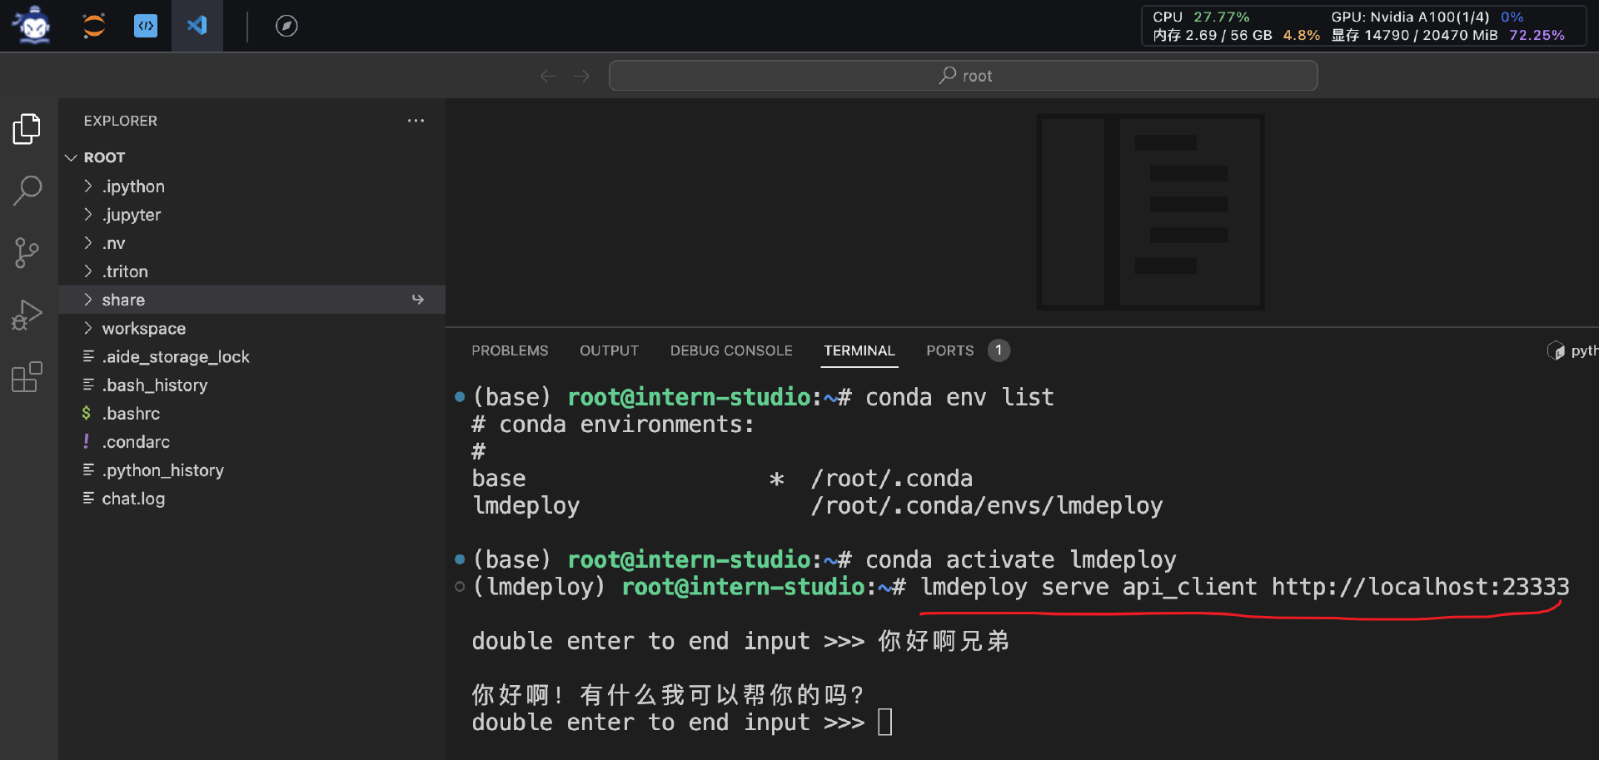Select the python shell icon beside the terminal list
This screenshot has height=760, width=1599.
(x=1556, y=350)
